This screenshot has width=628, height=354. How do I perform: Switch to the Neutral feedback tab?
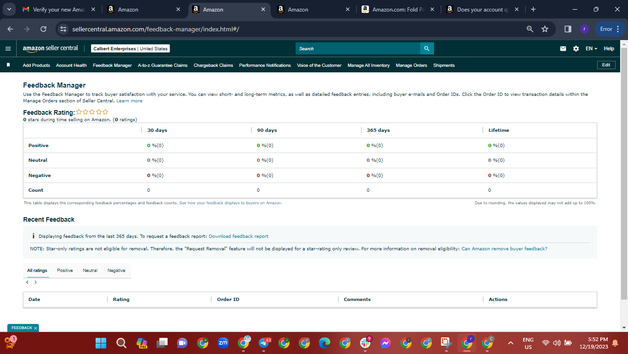click(x=90, y=271)
